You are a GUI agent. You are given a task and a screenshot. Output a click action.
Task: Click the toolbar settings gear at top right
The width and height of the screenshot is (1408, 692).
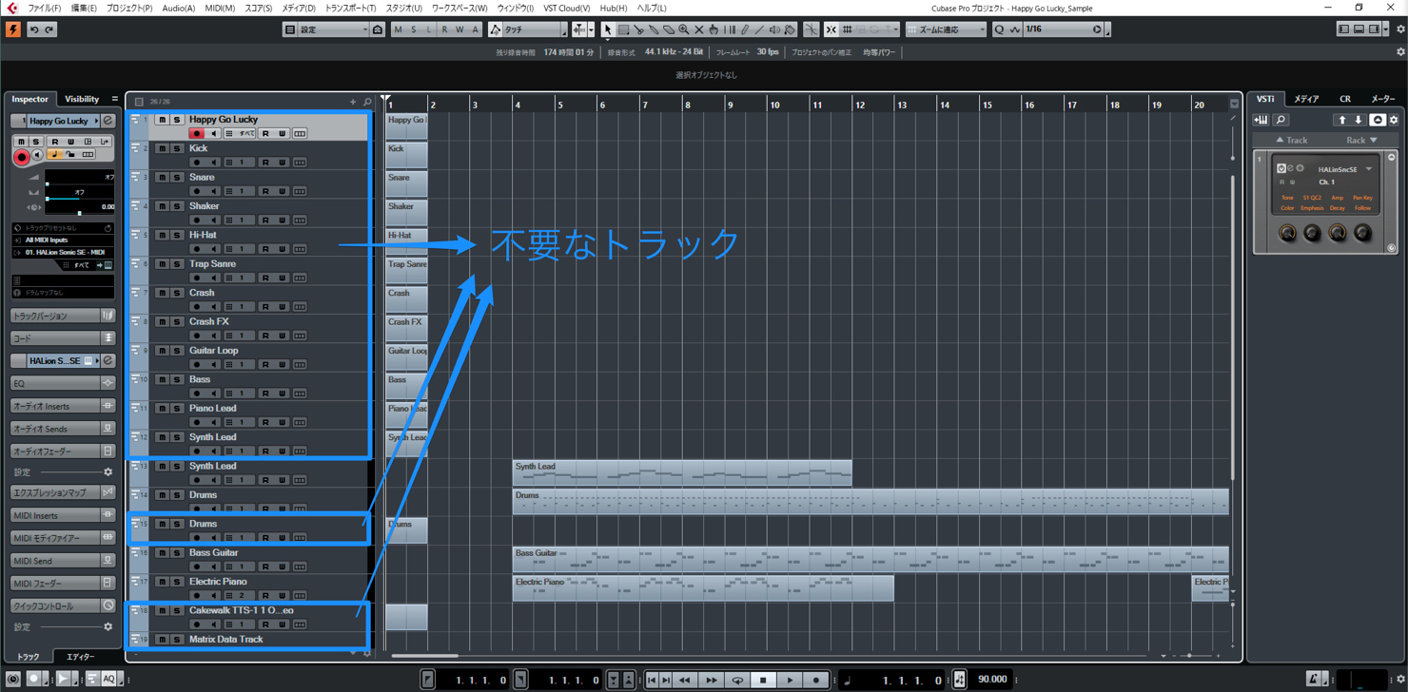tap(1400, 29)
